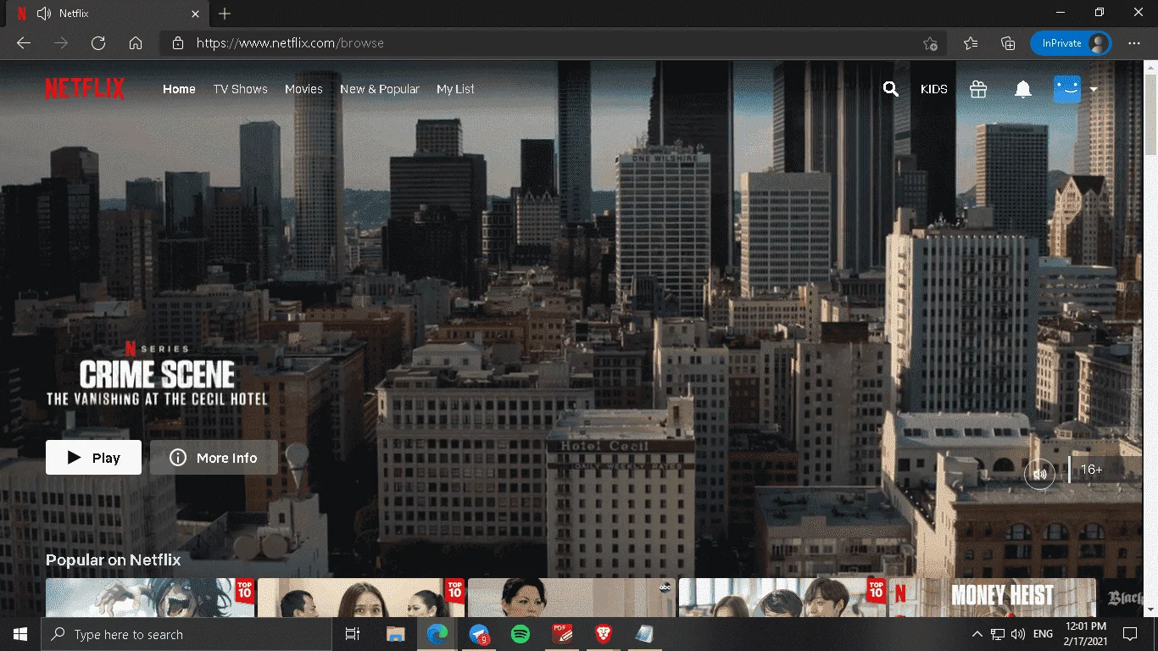Open My List section
The width and height of the screenshot is (1158, 651).
(x=455, y=89)
